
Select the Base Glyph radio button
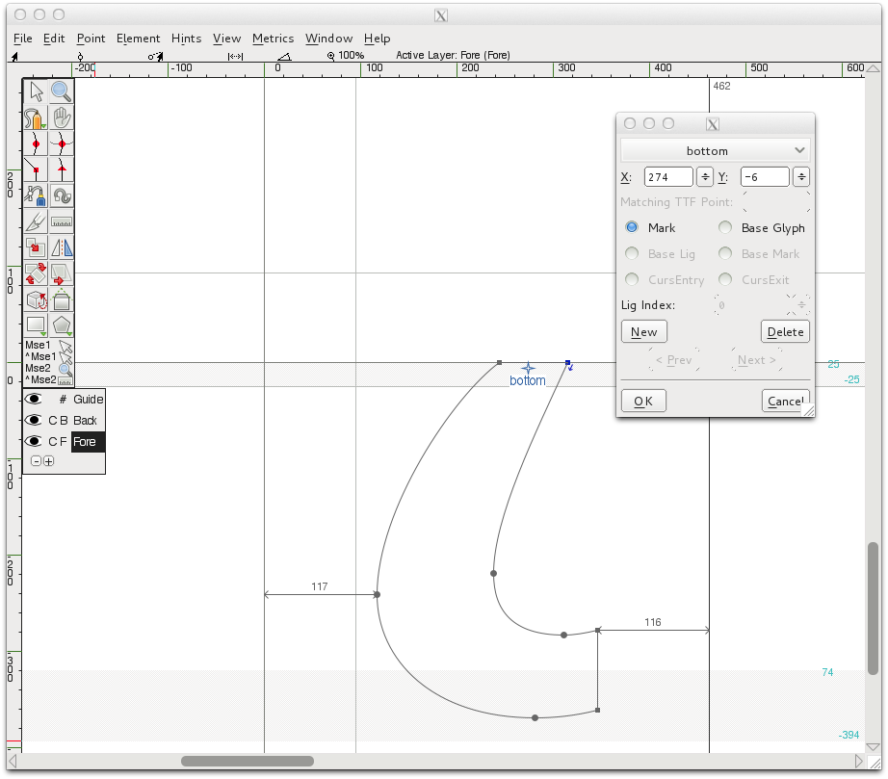pyautogui.click(x=725, y=228)
